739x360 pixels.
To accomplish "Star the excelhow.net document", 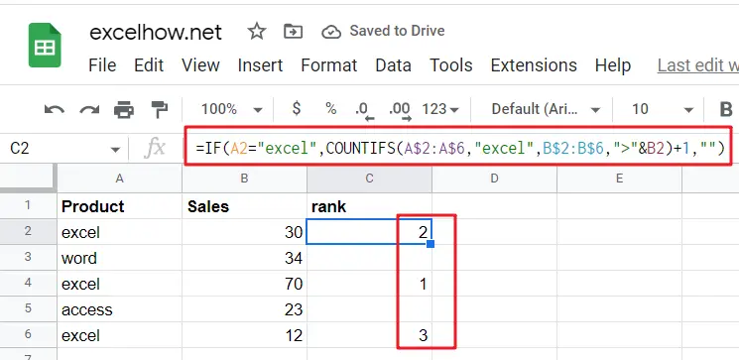I will 257,32.
